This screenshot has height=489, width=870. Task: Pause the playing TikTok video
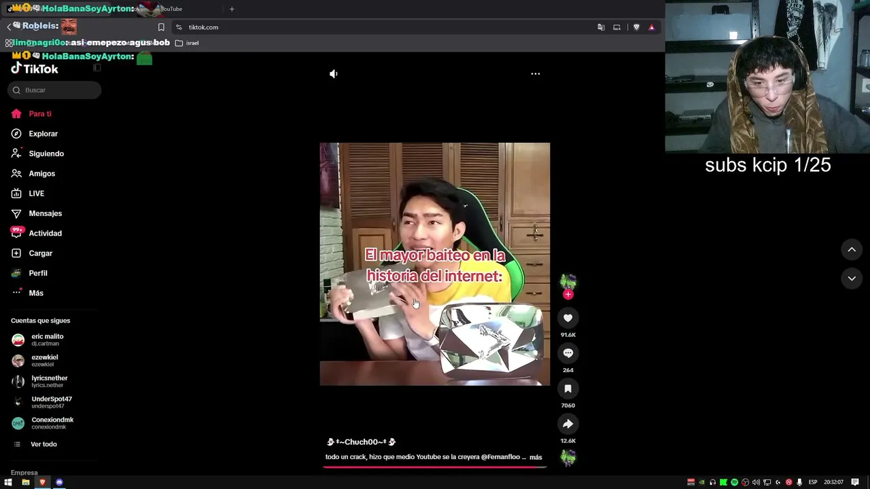point(435,264)
